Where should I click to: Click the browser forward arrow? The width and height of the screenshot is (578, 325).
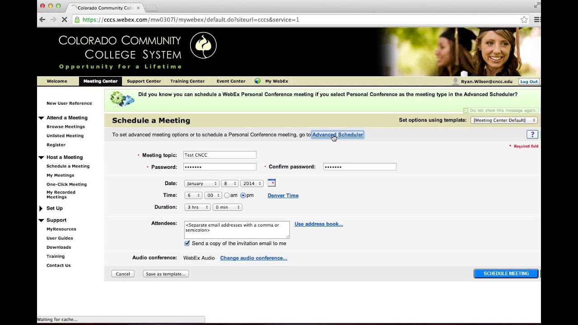(53, 19)
